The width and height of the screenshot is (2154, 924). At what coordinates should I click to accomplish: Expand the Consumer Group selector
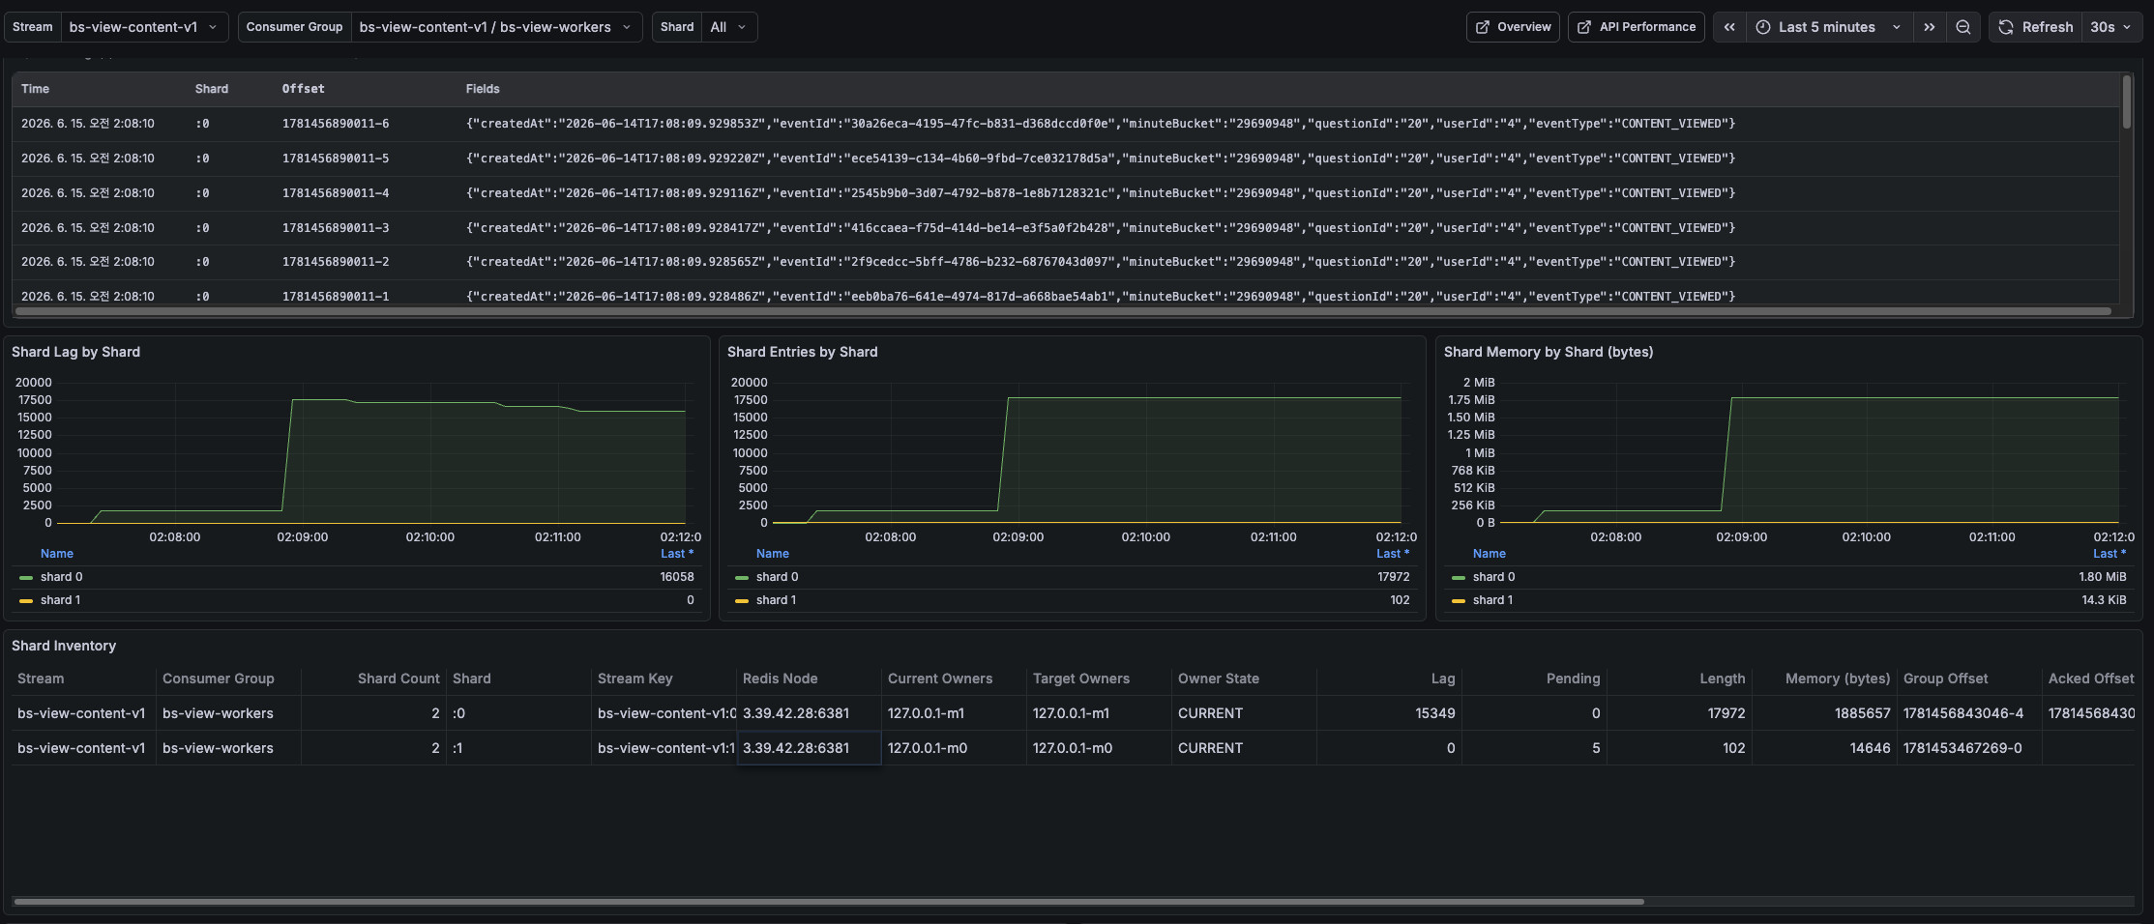tap(496, 27)
